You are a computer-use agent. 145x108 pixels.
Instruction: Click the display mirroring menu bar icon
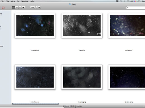[x=117, y=1]
